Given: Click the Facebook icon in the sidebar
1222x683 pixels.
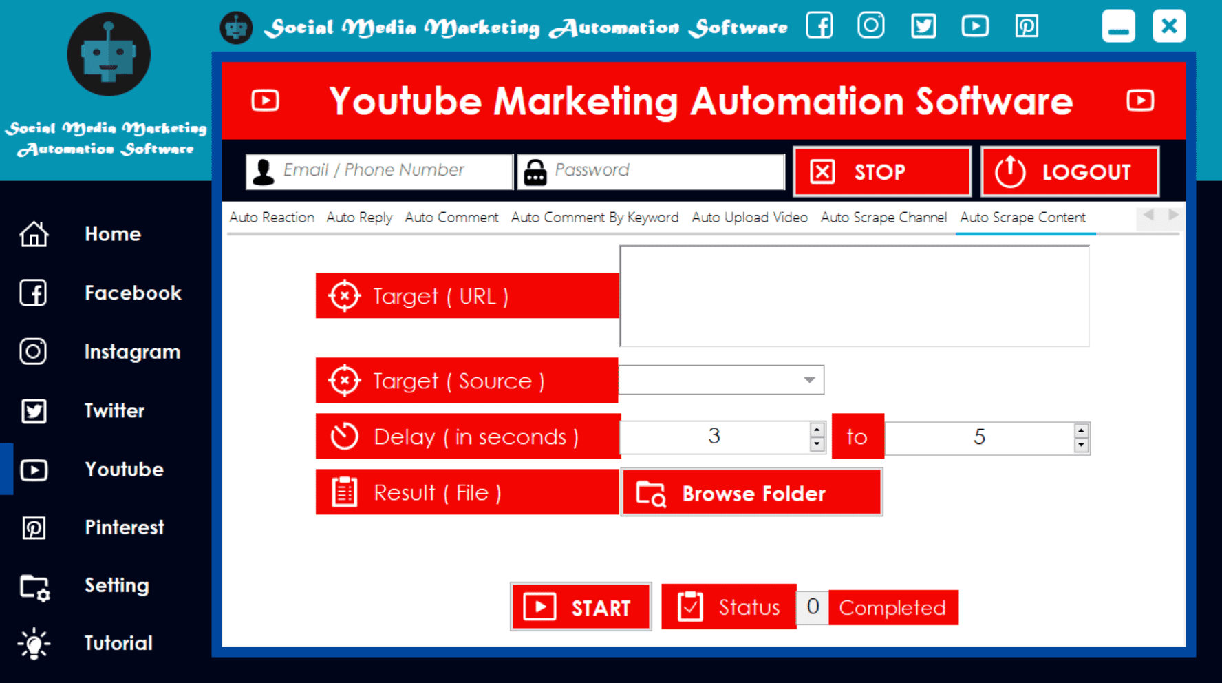Looking at the screenshot, I should (x=33, y=293).
